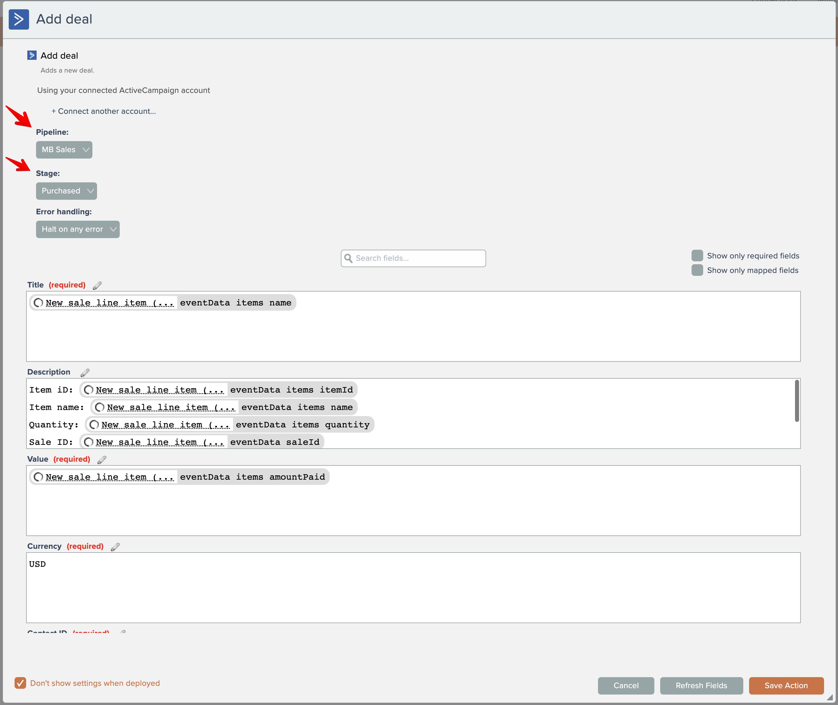The height and width of the screenshot is (705, 838).
Task: Open the MB Sales pipeline dropdown
Action: click(64, 150)
